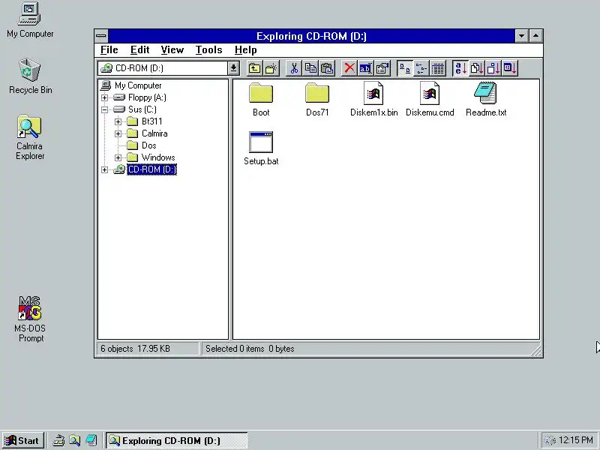Click the explorer magnifier quick launch icon
The width and height of the screenshot is (600, 450).
pos(74,441)
